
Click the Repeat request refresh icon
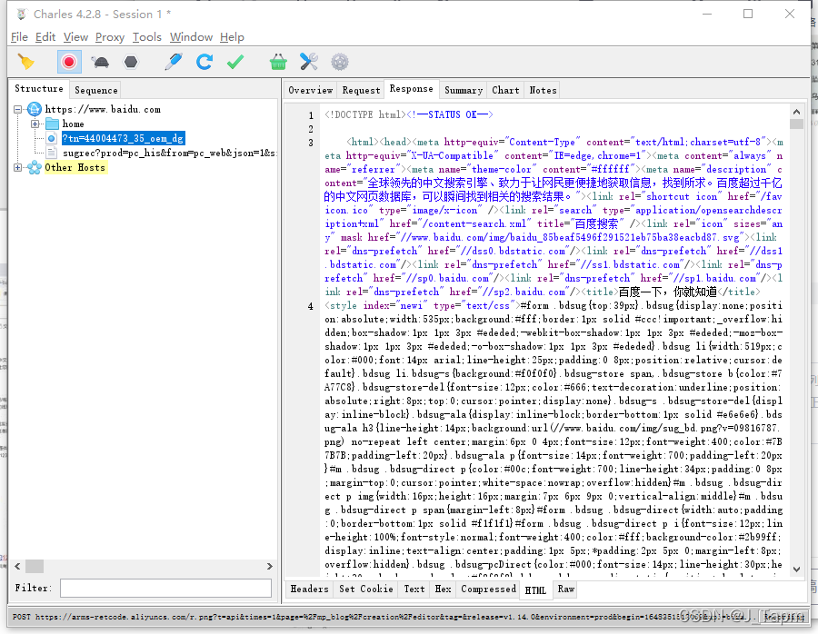(x=204, y=62)
